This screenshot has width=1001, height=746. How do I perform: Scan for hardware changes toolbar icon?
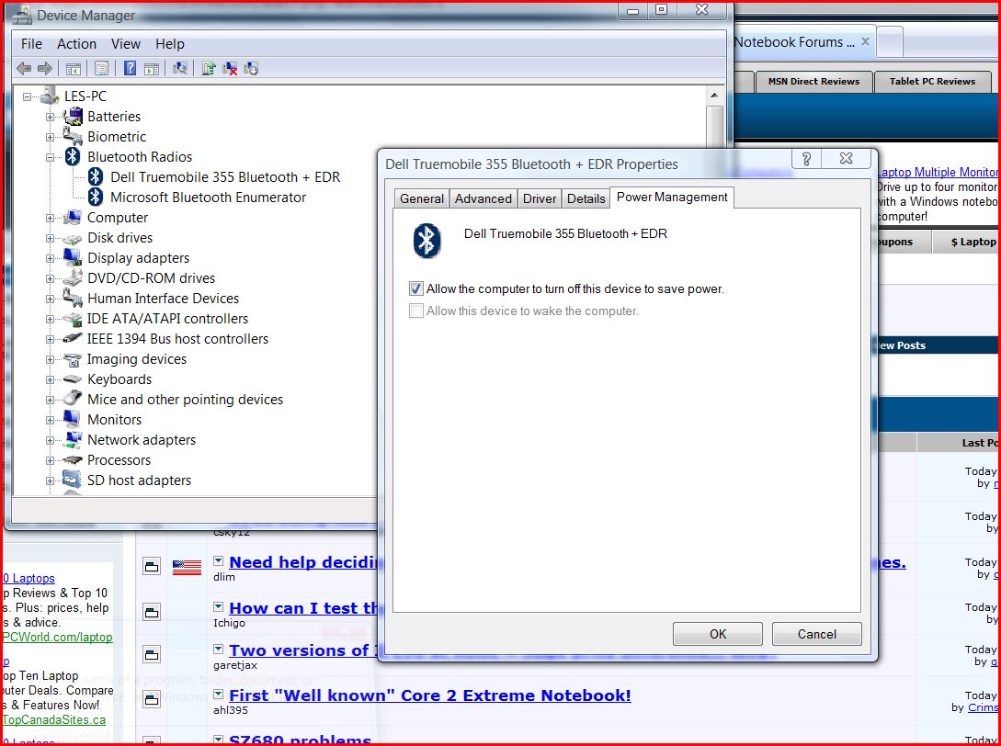pyautogui.click(x=180, y=68)
